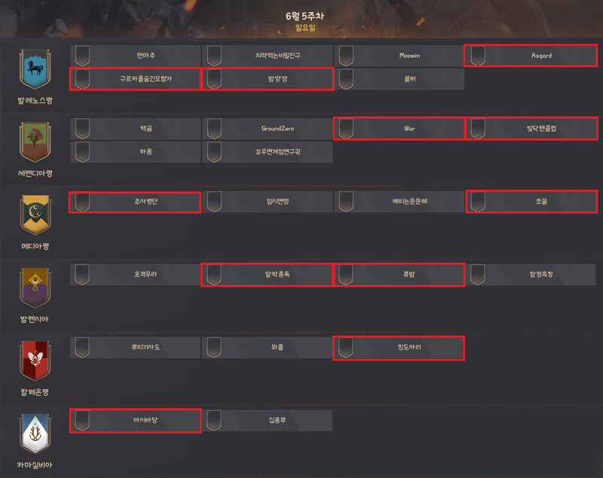Click the guild shield icon beside Moomin
This screenshot has width=603, height=478.
[346, 56]
